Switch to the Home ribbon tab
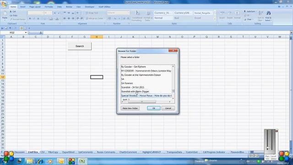Image resolution: width=293 pixels, height=165 pixels. coord(13,7)
